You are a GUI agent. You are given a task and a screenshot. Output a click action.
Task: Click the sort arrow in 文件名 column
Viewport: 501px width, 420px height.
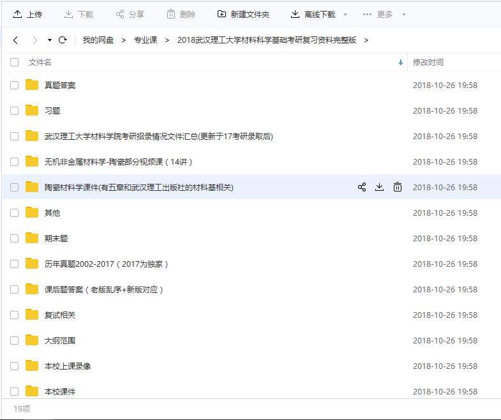pos(401,63)
